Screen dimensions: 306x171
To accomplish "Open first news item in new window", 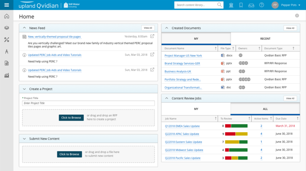I will click(152, 37).
